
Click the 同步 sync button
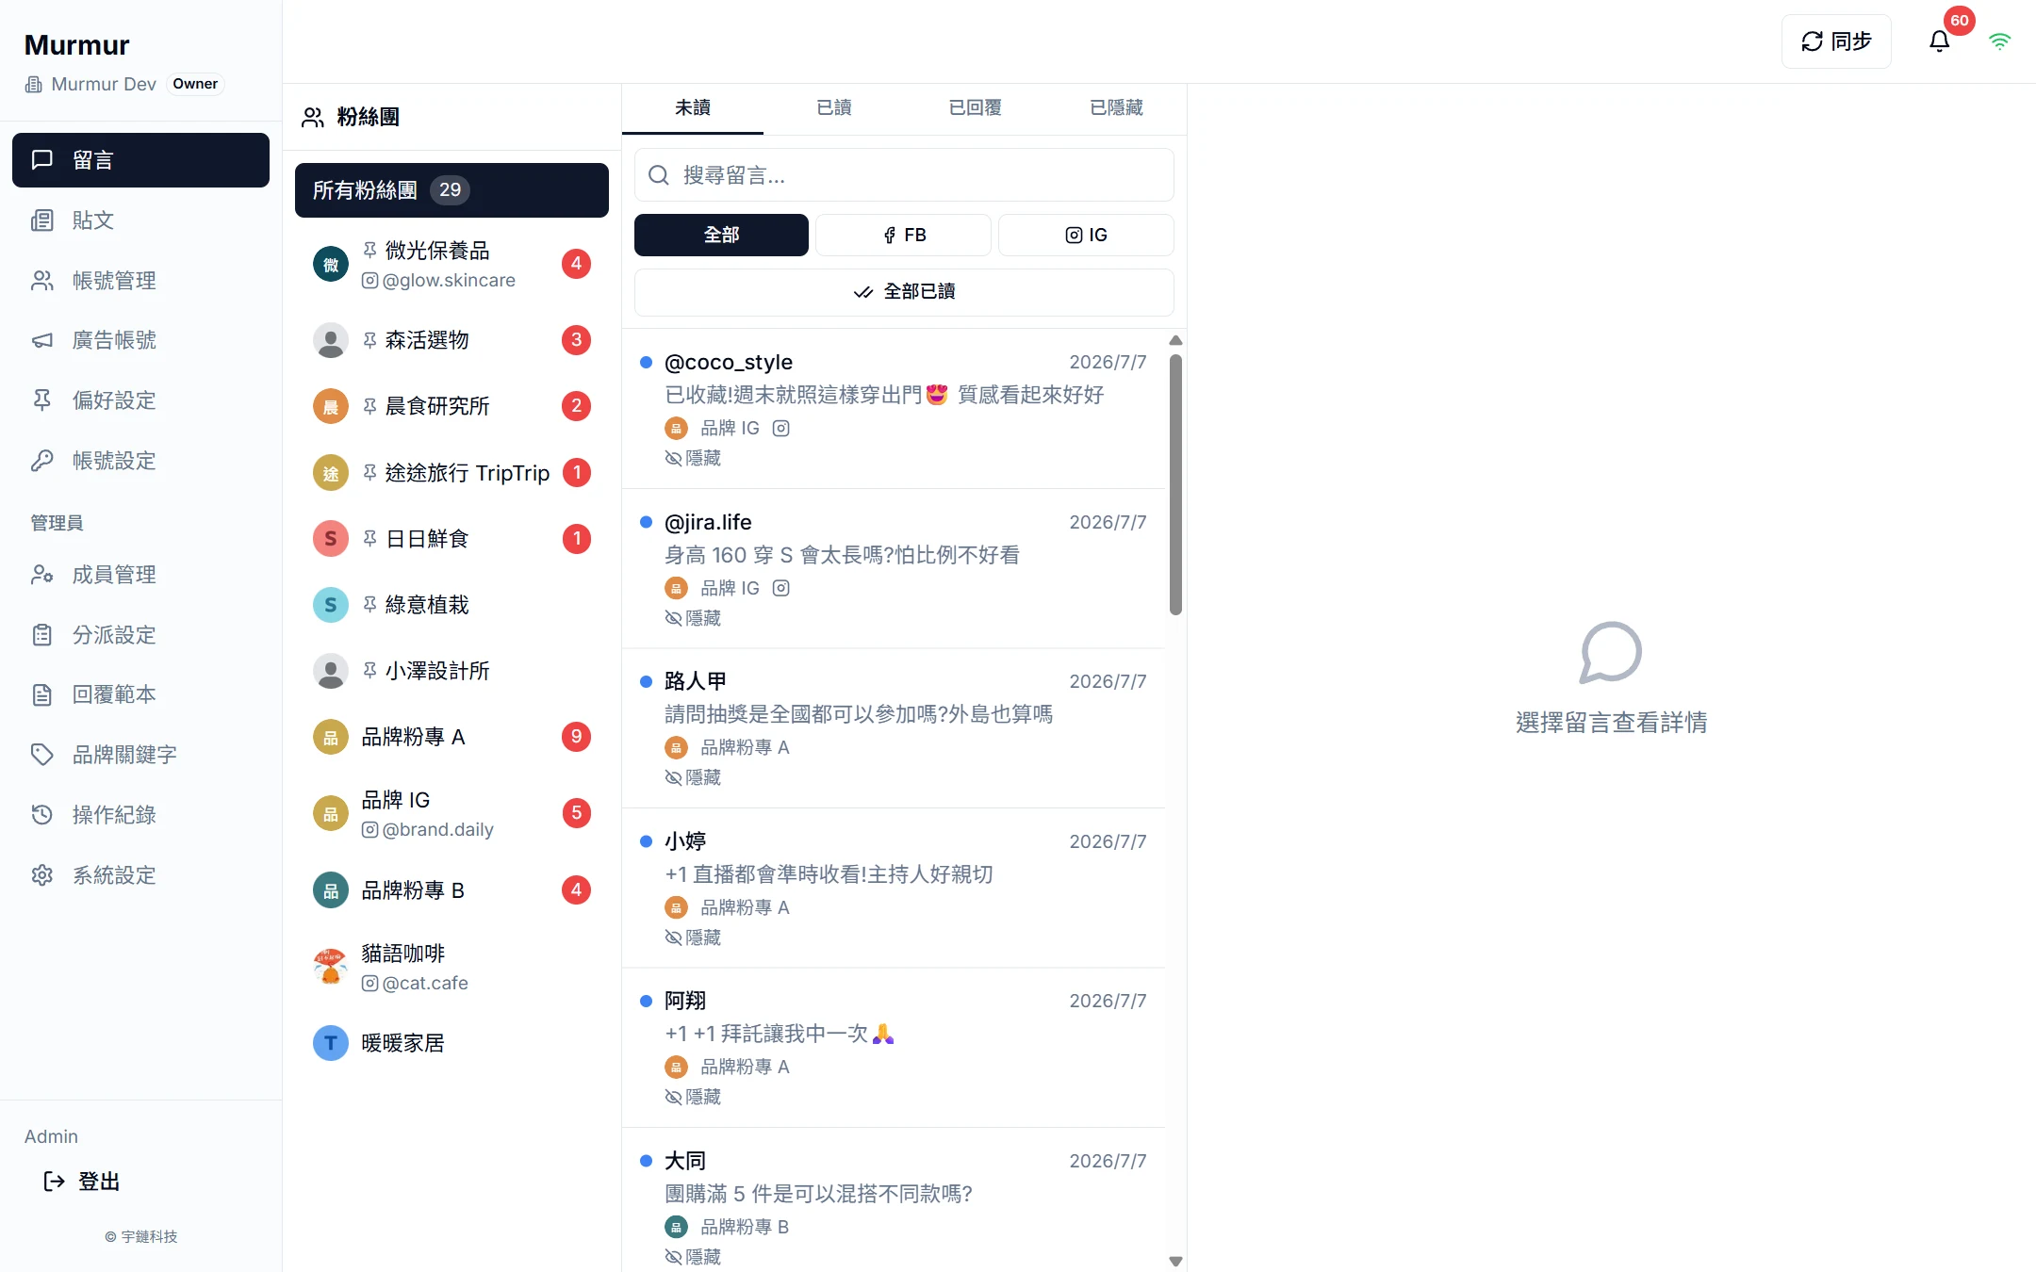tap(1836, 41)
